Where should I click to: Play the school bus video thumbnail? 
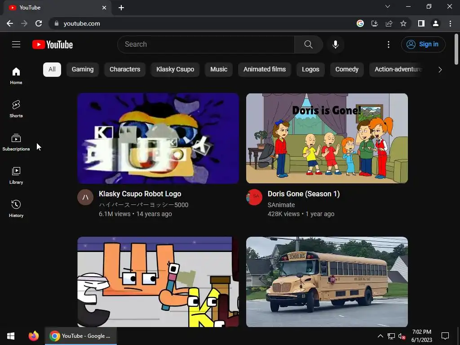pos(327,282)
